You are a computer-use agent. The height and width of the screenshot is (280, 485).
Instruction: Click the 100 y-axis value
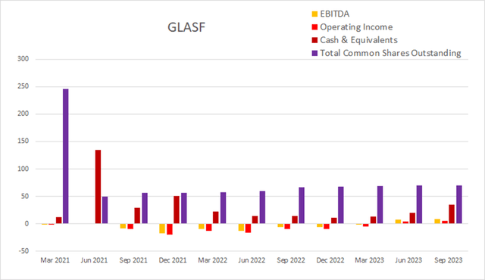tap(23, 169)
